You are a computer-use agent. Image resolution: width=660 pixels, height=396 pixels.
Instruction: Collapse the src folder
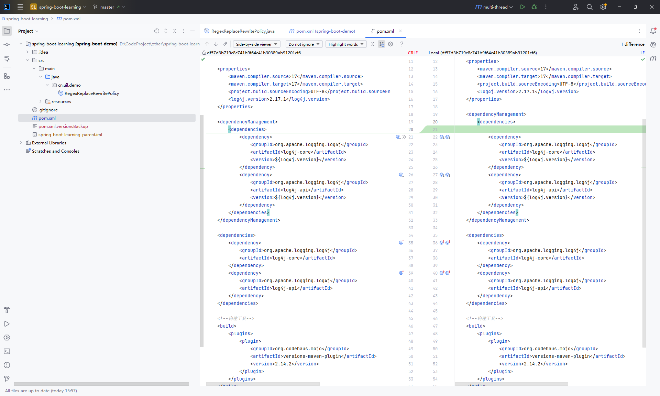(x=27, y=60)
